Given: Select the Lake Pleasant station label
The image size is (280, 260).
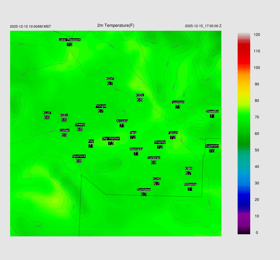Looking at the screenshot, I should [x=69, y=40].
